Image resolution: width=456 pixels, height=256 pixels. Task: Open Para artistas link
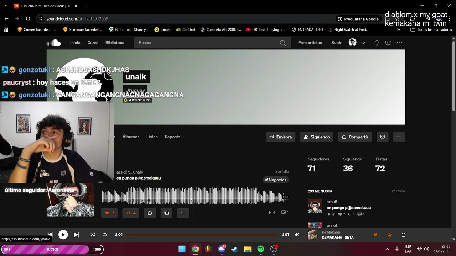click(310, 43)
